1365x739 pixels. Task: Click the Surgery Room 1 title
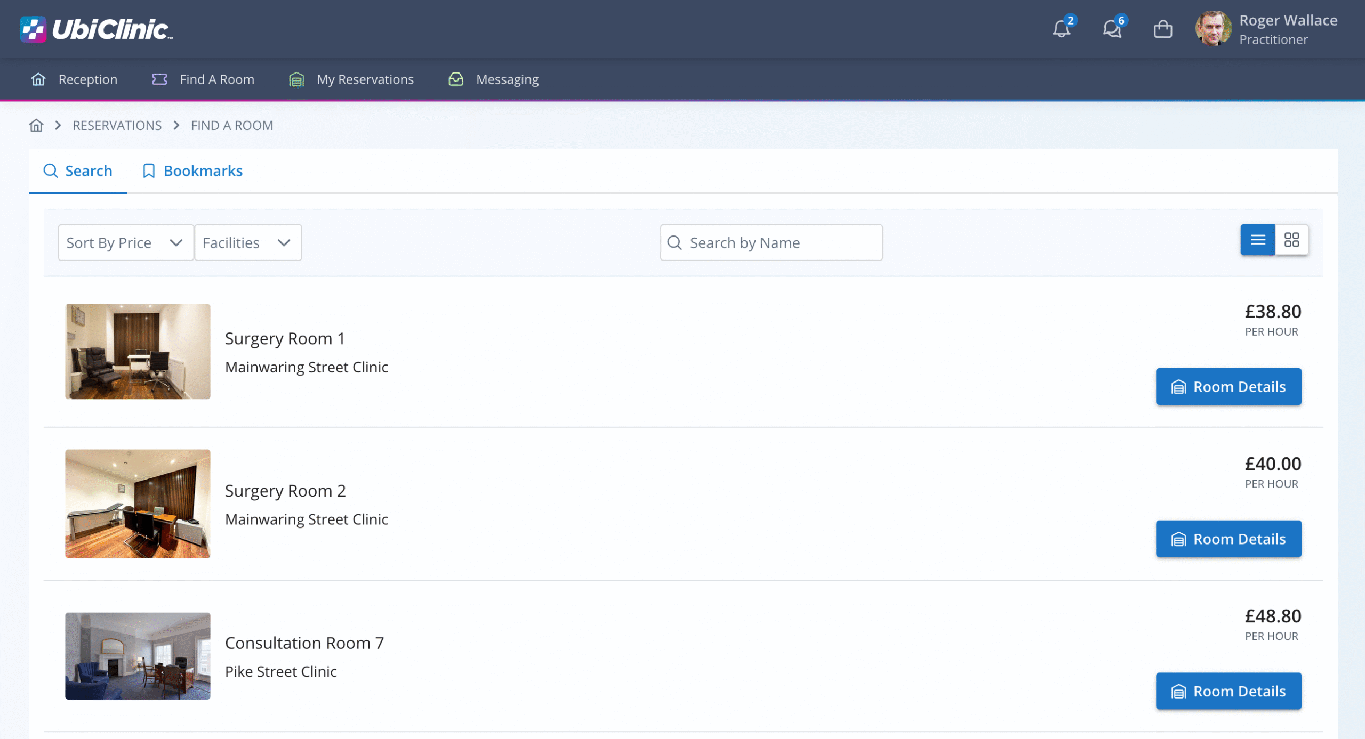coord(285,338)
